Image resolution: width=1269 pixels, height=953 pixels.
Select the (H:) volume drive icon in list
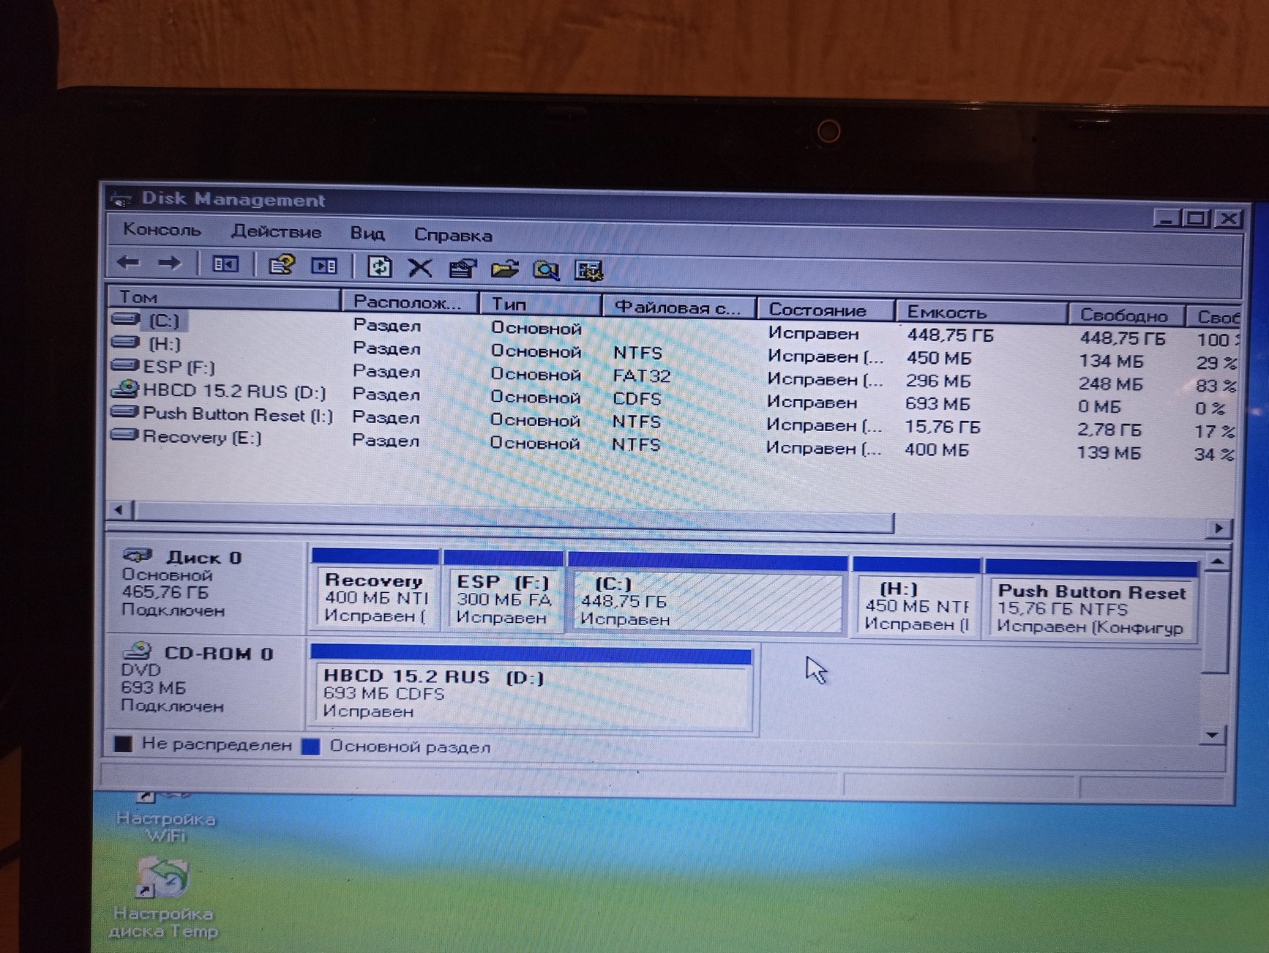tap(125, 342)
